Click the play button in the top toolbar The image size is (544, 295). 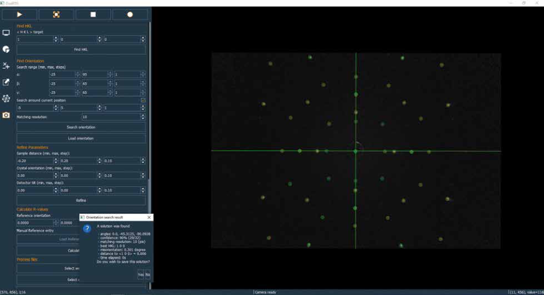coord(19,14)
